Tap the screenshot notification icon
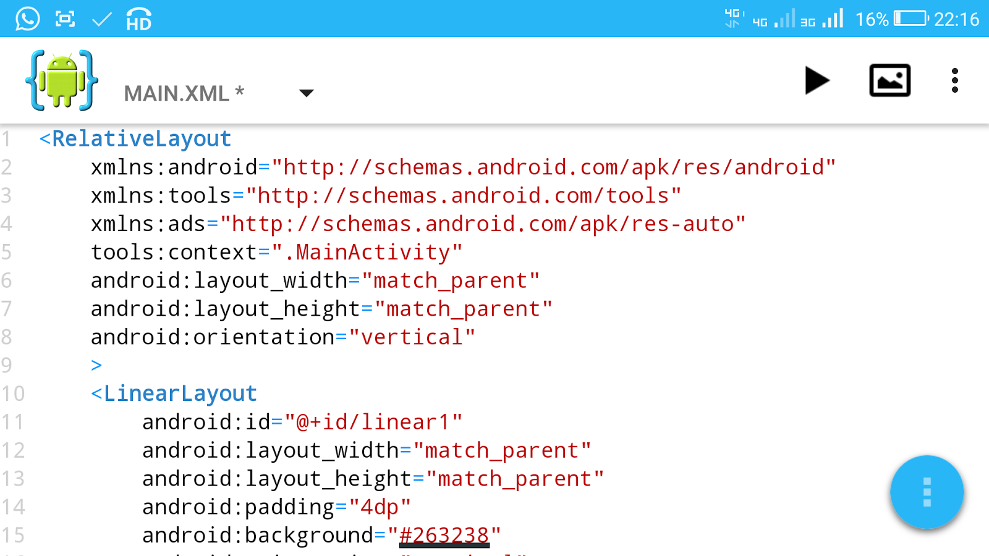The width and height of the screenshot is (989, 556). point(65,19)
